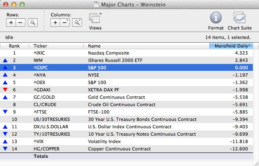This screenshot has height=166, width=259.
Task: Open the Rows search magnifier
Action: (33, 23)
